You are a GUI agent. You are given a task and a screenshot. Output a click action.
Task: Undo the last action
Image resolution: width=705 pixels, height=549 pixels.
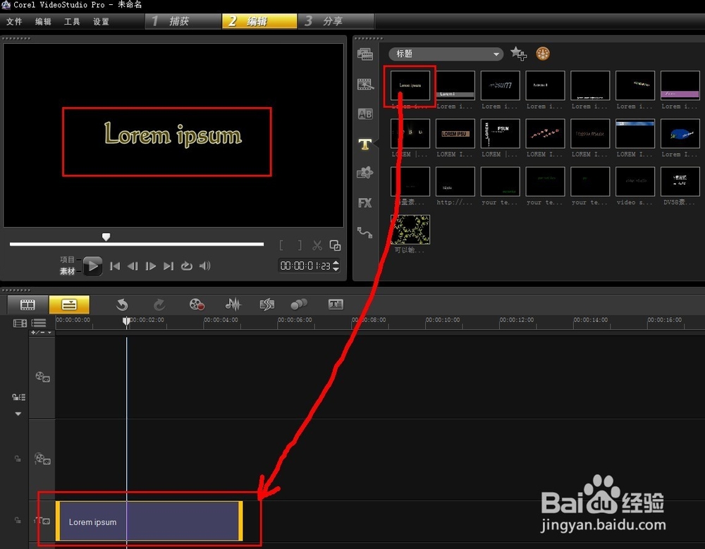pos(122,304)
